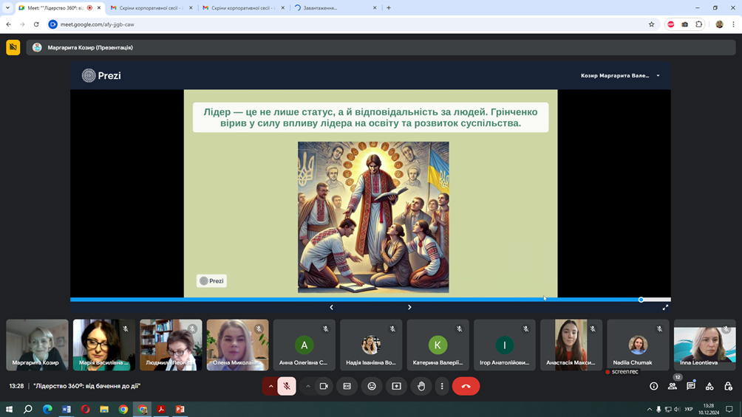The height and width of the screenshot is (417, 742).
Task: Toggle the camera on or off
Action: 324,386
